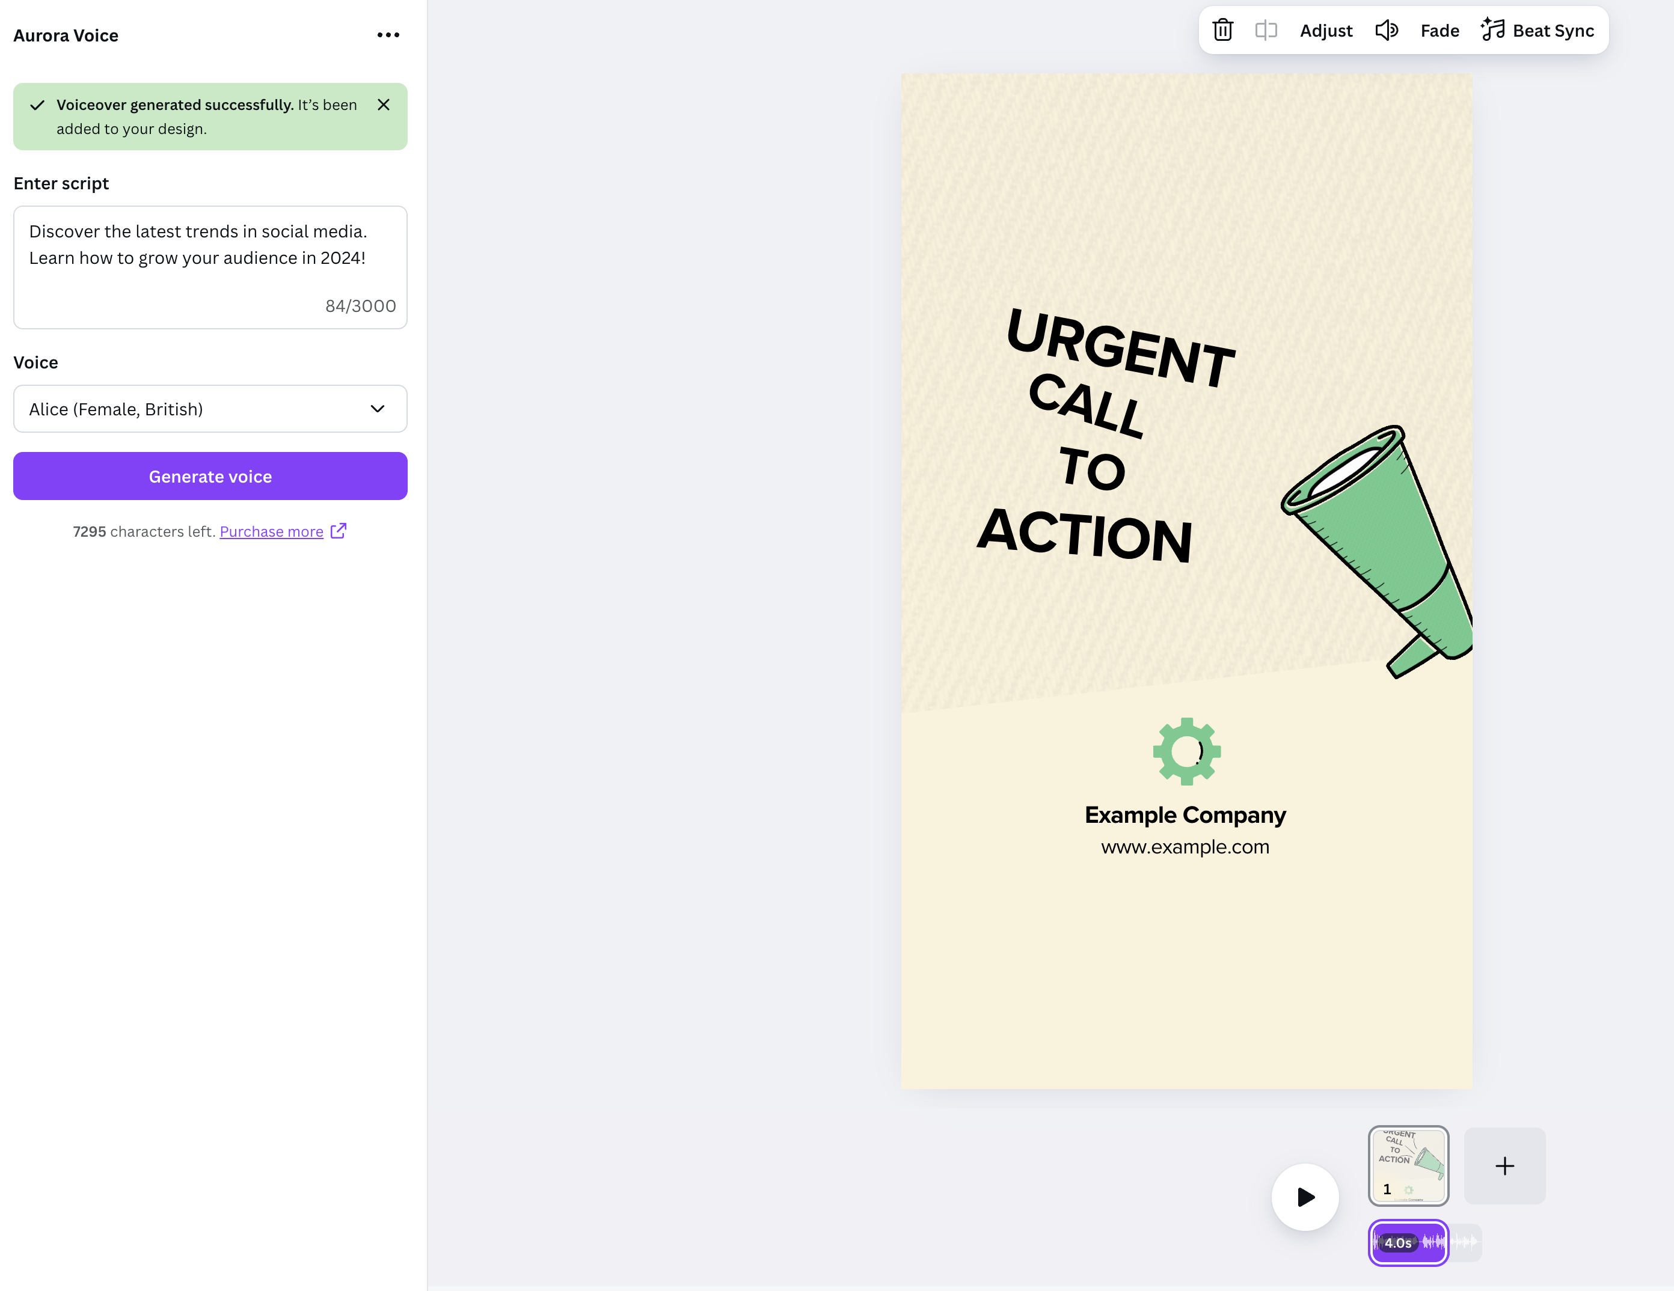The width and height of the screenshot is (1674, 1291).
Task: Select the 4.0s audio track clip
Action: click(x=1408, y=1242)
